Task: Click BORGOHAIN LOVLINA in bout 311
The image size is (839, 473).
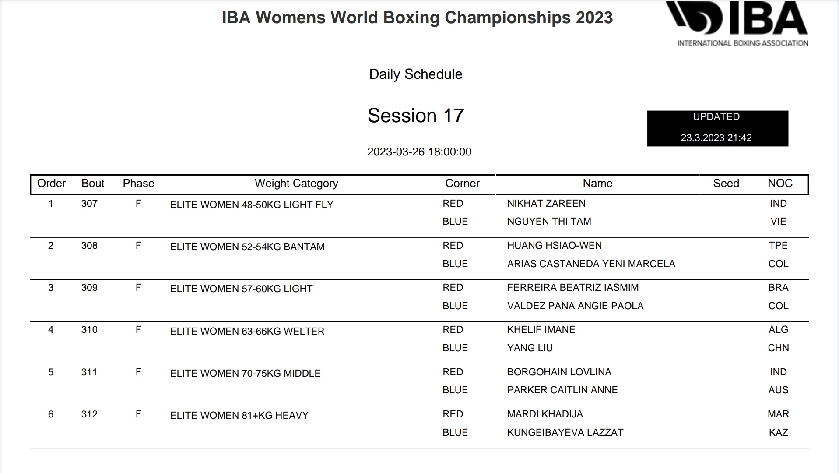Action: tap(559, 372)
